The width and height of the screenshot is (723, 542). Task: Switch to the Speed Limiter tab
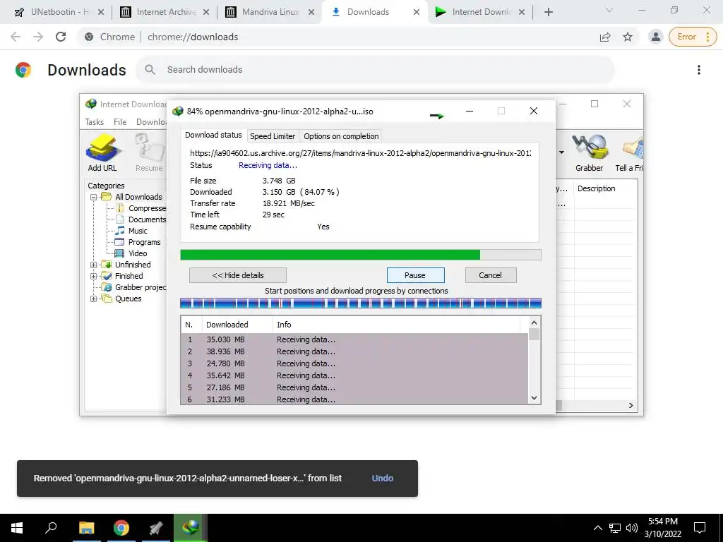click(273, 136)
